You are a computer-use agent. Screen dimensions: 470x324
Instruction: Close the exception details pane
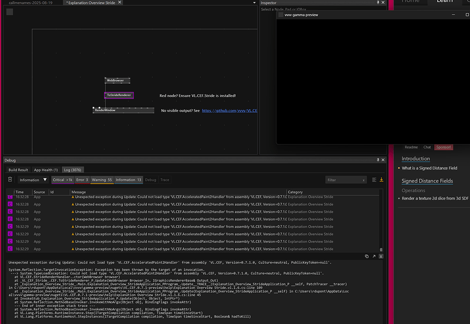[x=381, y=256]
